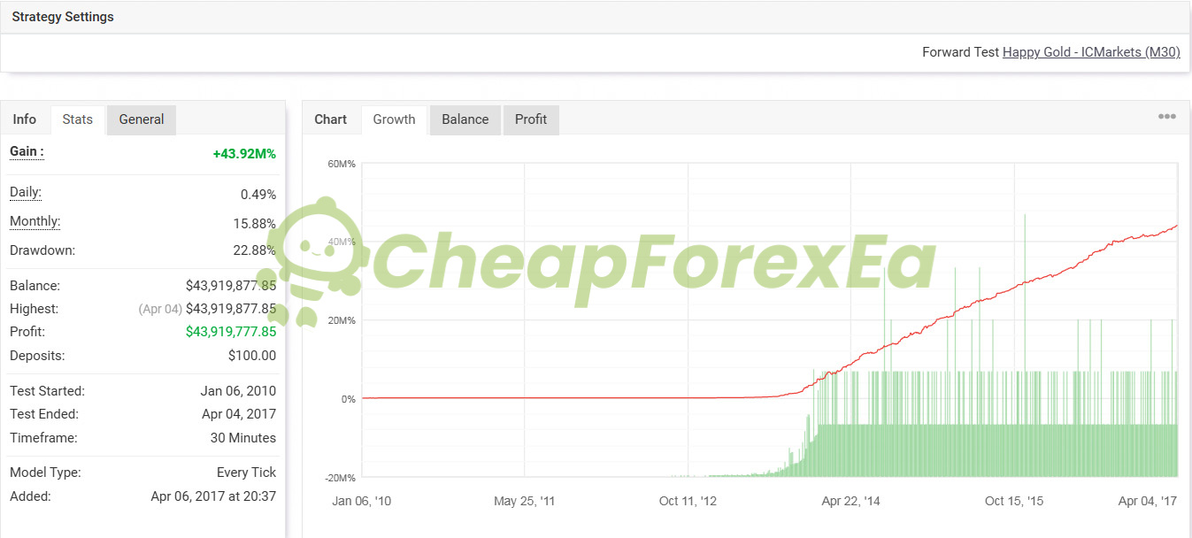
Task: Open the chart options ellipsis menu
Action: 1166,117
